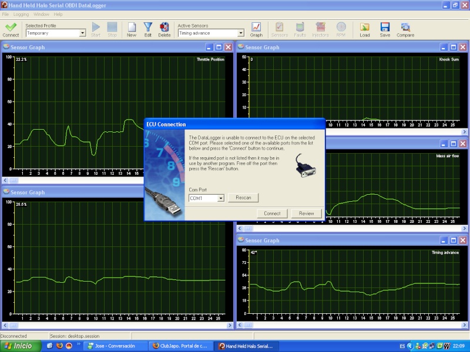Click the Throttle Position Sensor Graph window icon

tap(6, 47)
